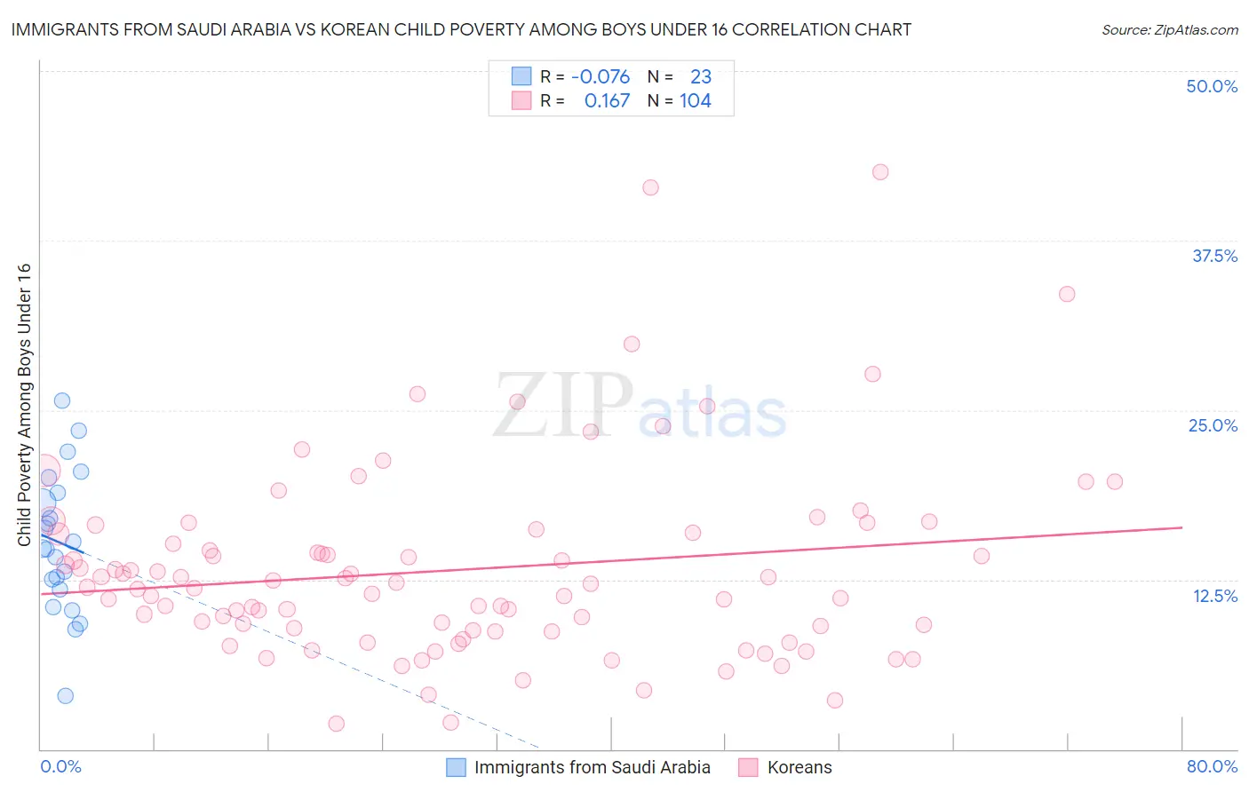Click the 12.5% y-axis label
The image size is (1249, 792).
[x=1214, y=596]
